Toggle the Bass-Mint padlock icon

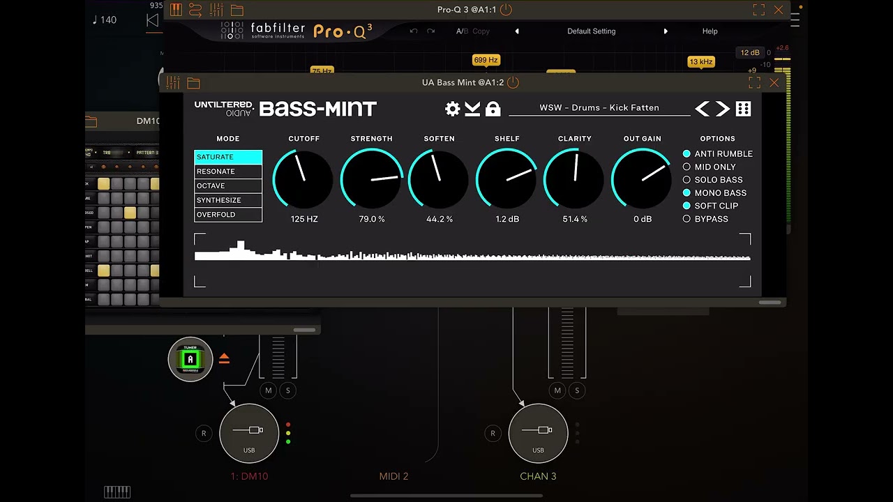(493, 109)
